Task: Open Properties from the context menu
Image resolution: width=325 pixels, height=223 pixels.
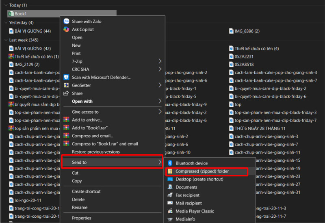Action: point(81,218)
